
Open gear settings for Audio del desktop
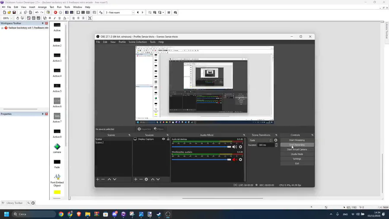[x=240, y=147]
